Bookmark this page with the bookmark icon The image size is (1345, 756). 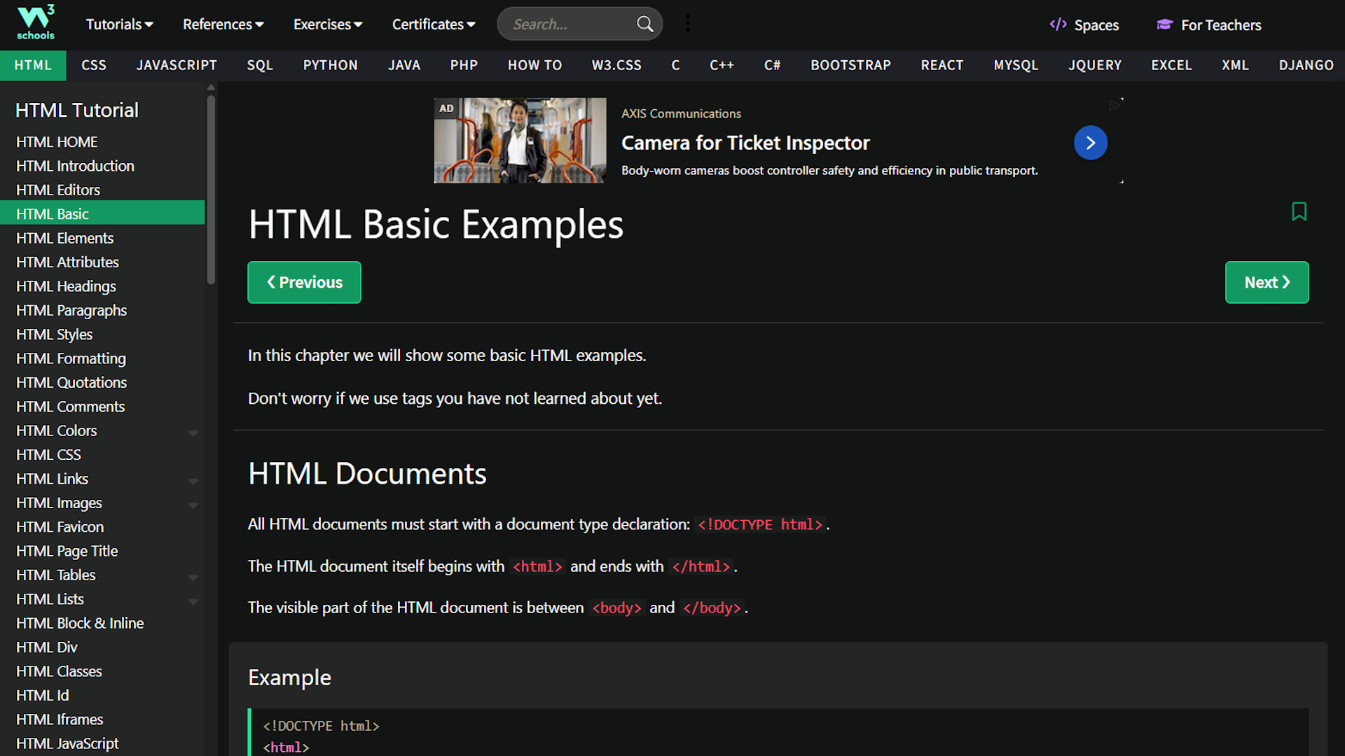1299,211
